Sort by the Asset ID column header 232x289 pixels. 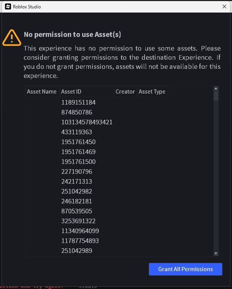[71, 92]
